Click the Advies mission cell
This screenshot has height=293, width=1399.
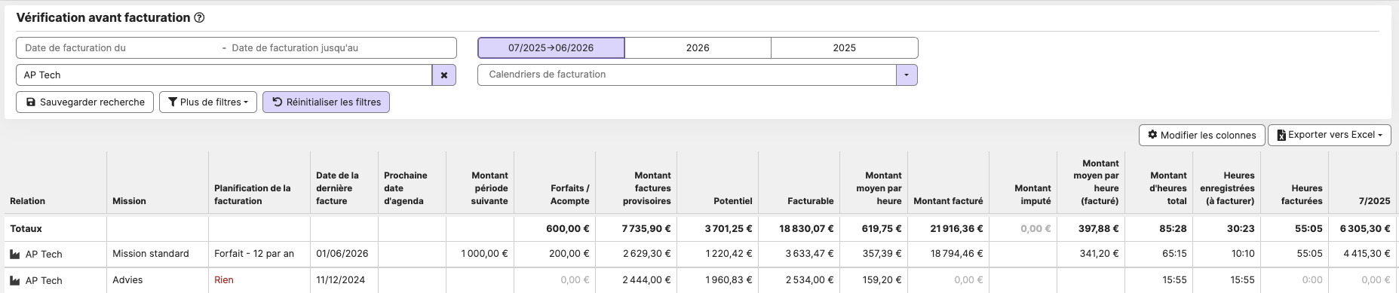(x=127, y=280)
